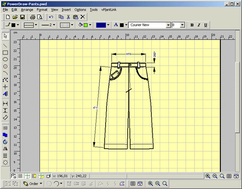Select the polyline node tool

5,80
